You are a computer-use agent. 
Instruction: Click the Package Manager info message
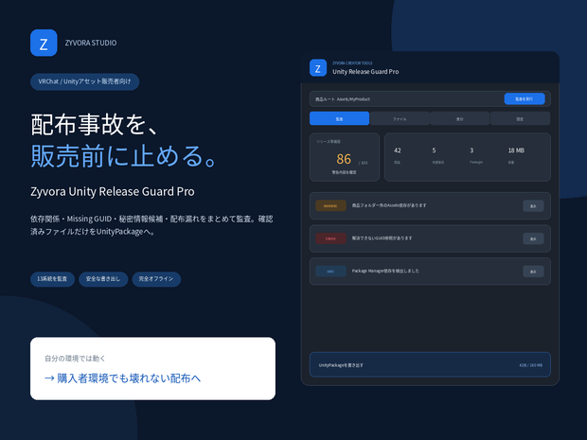[385, 271]
